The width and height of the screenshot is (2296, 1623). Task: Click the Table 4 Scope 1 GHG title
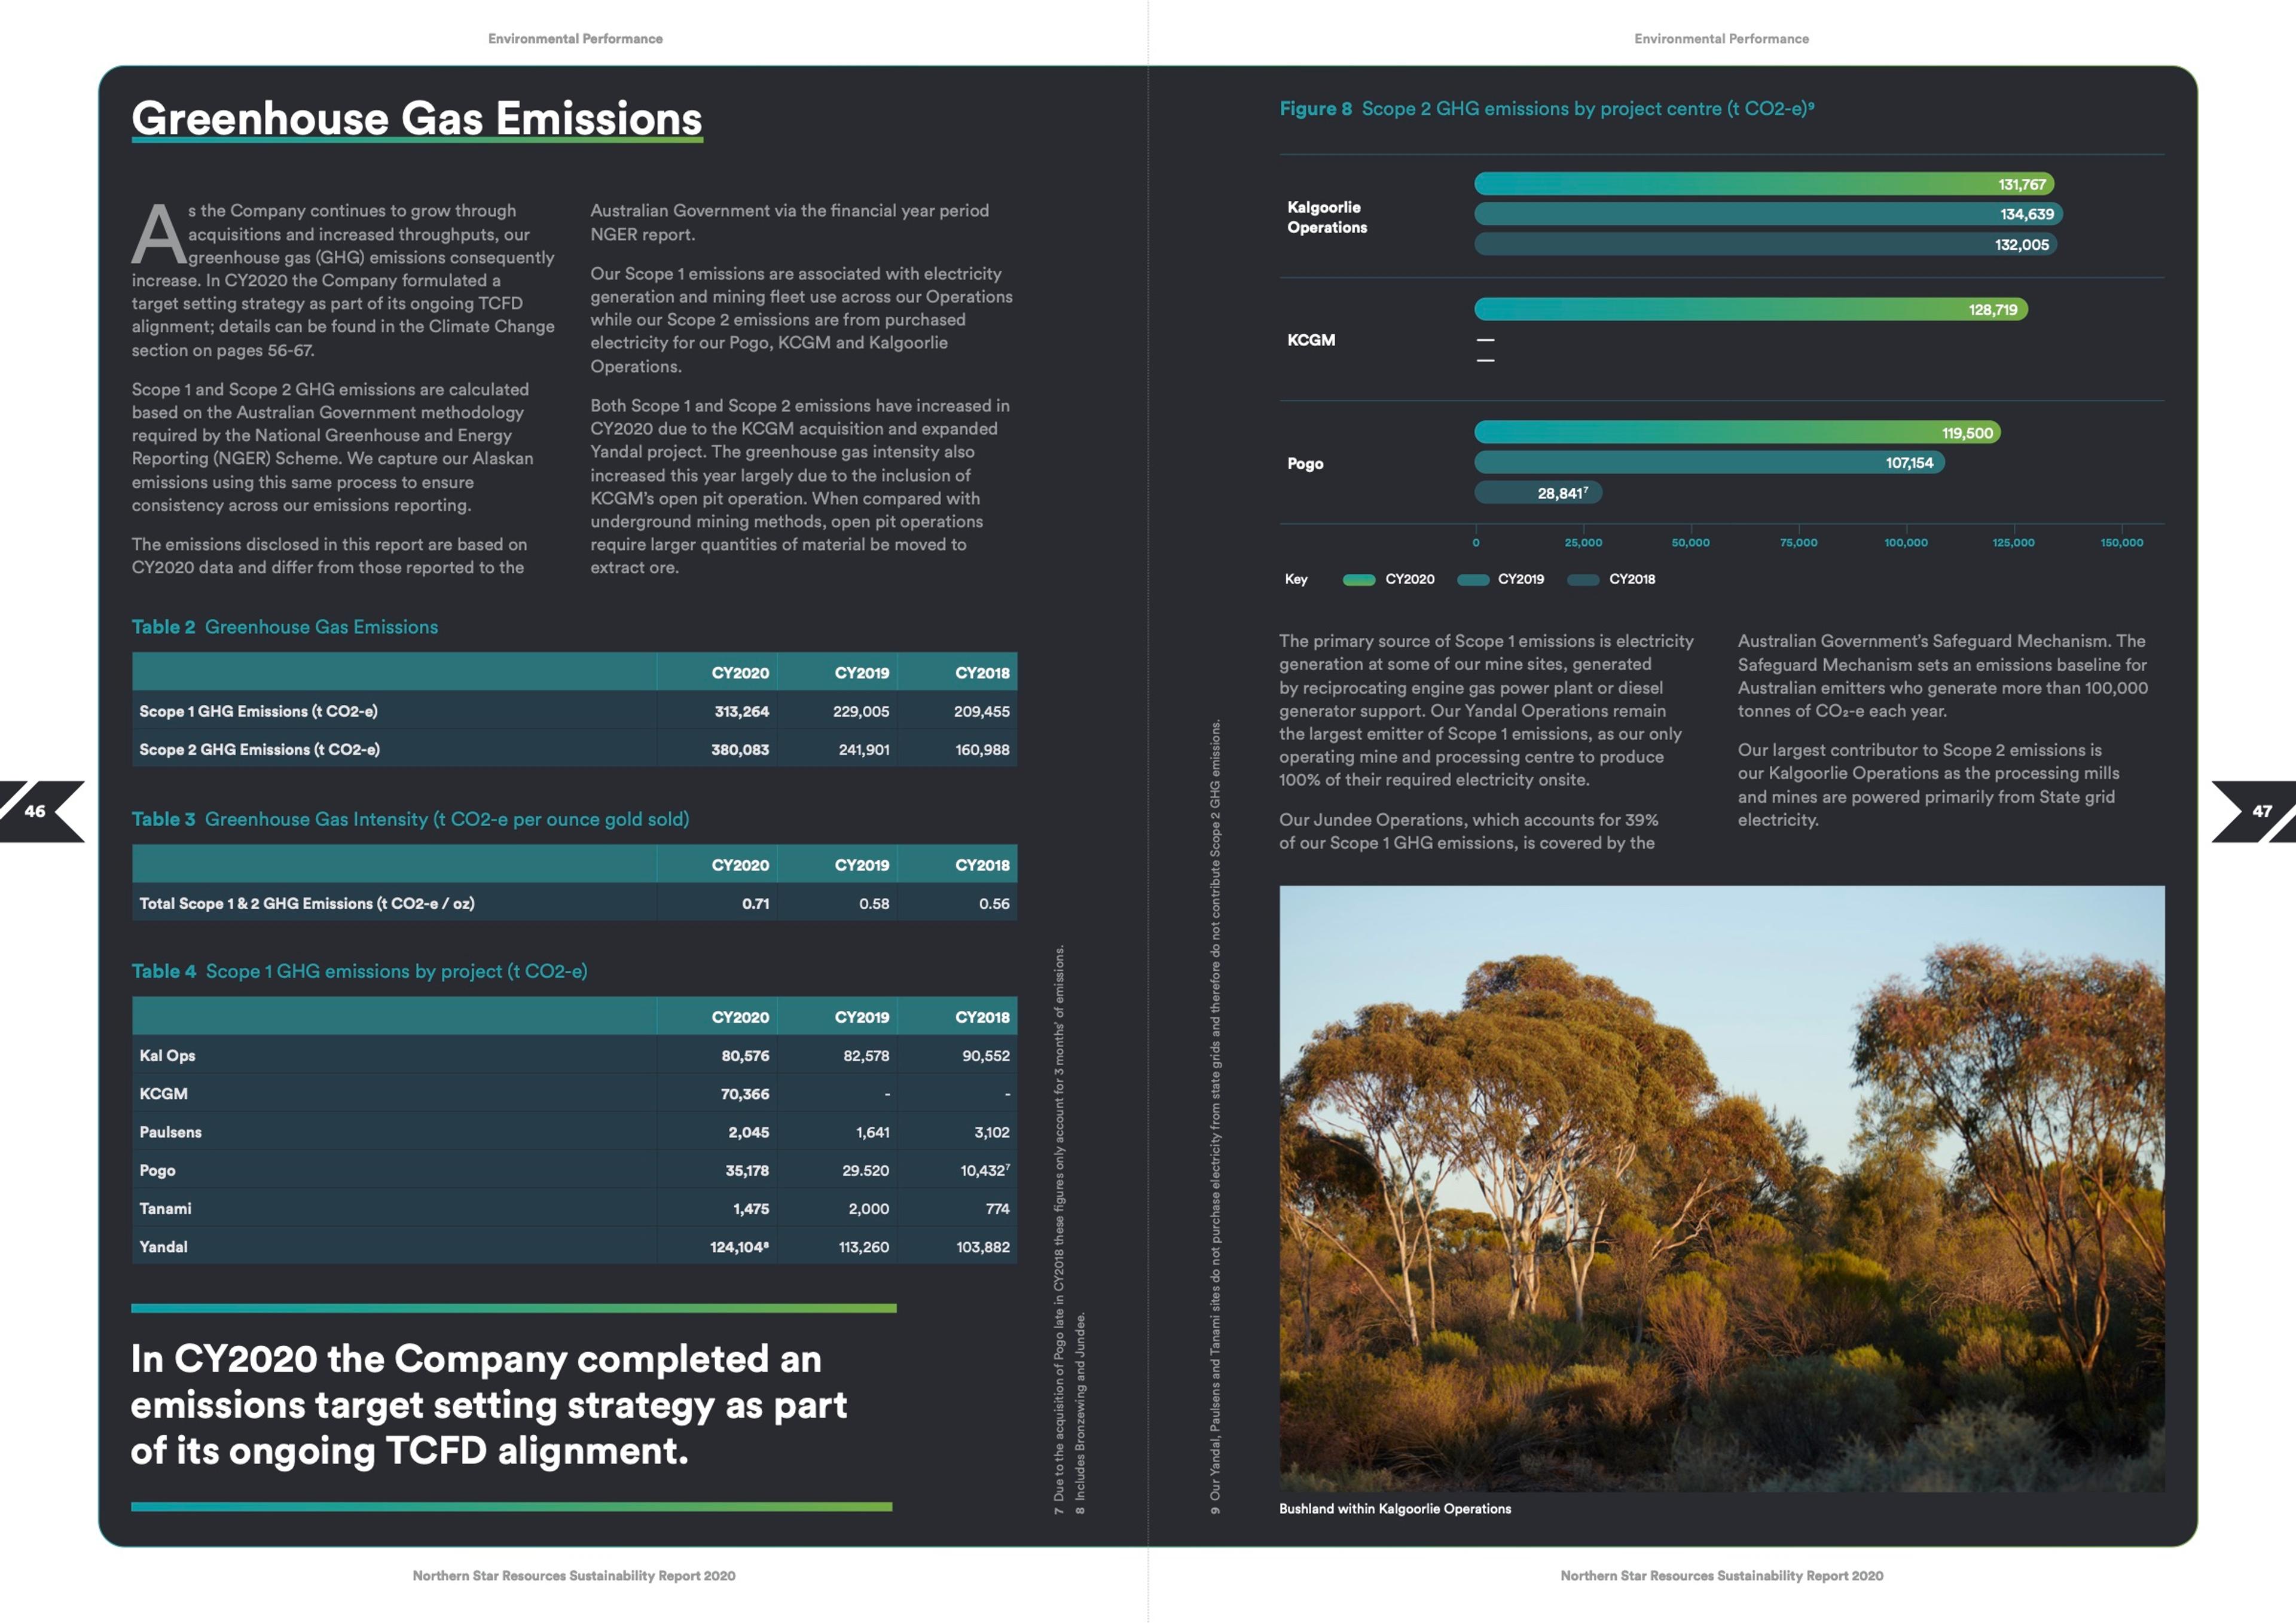point(359,971)
